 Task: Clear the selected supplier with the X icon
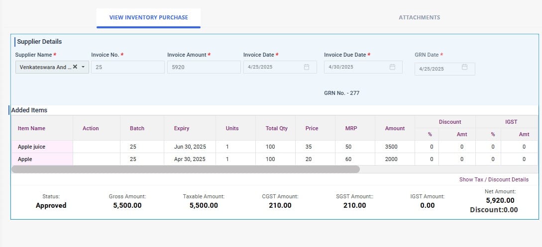75,67
